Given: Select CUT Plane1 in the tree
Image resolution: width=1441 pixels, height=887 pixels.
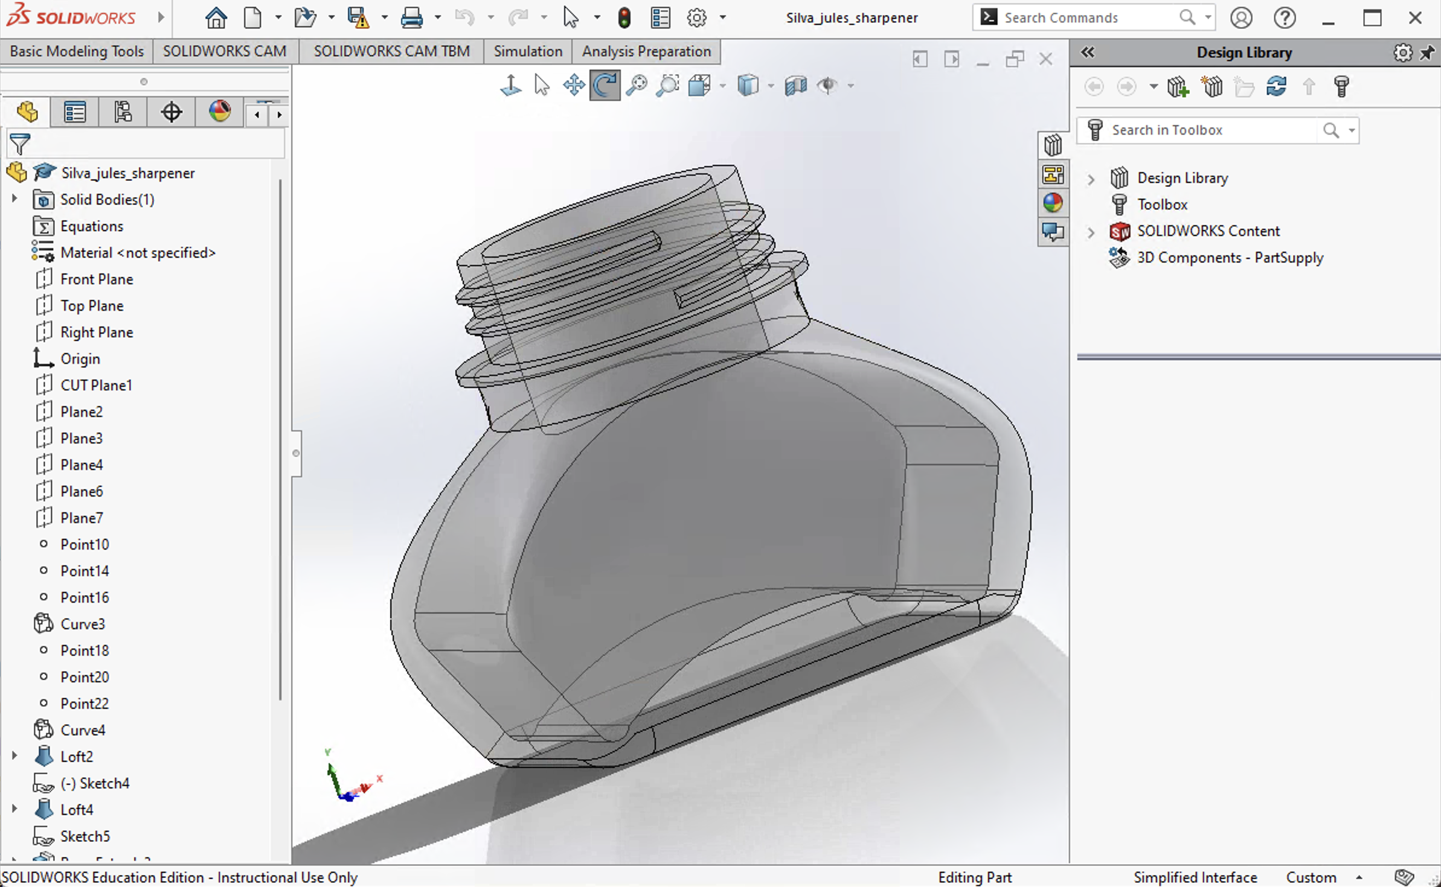Looking at the screenshot, I should [x=96, y=385].
